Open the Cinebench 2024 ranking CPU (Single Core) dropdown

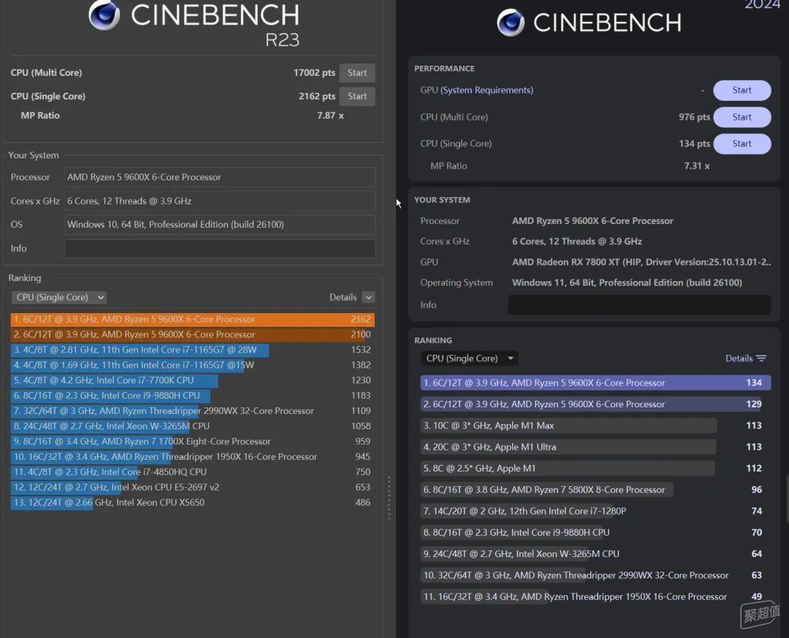469,358
